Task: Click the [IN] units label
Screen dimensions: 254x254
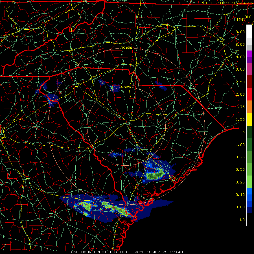Action: (241, 19)
